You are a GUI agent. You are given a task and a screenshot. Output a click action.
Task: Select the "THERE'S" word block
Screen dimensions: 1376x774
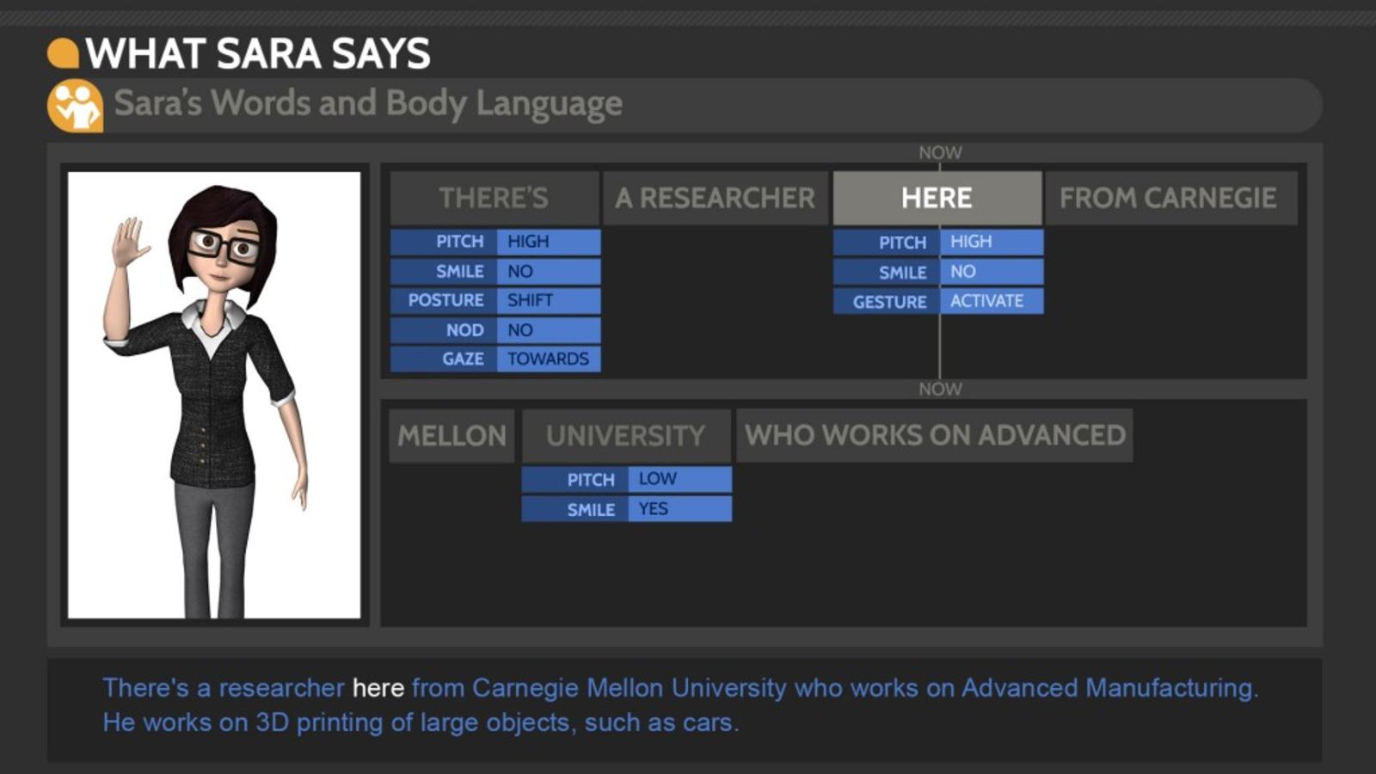click(x=494, y=198)
